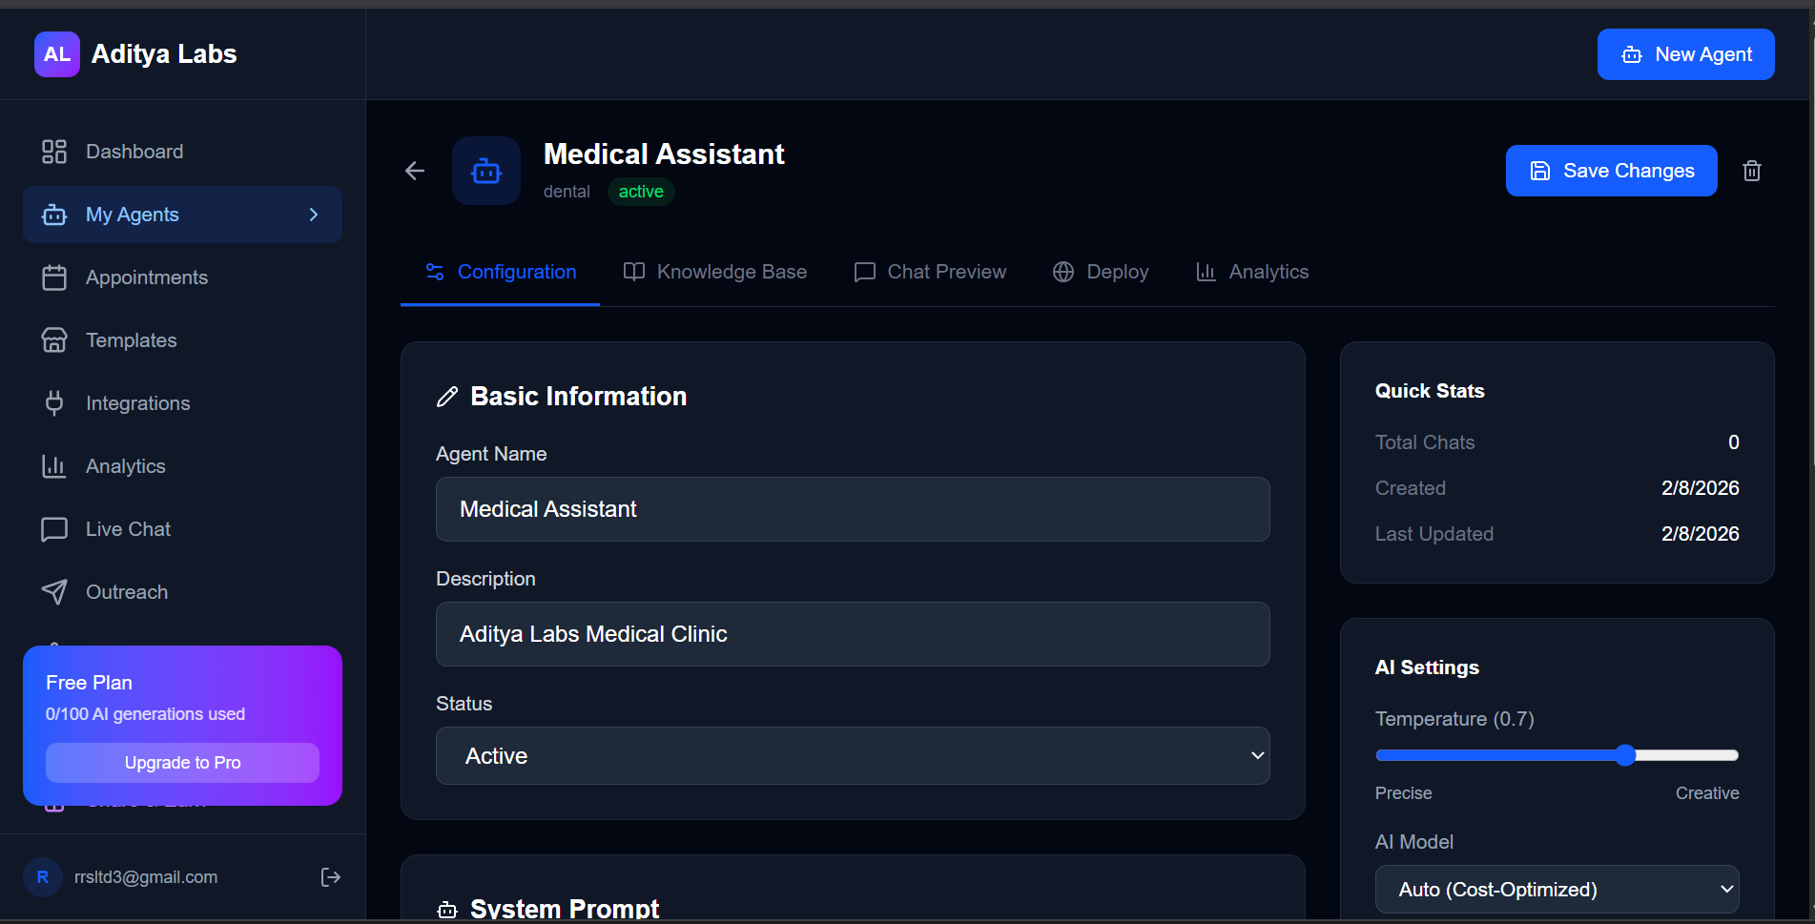The width and height of the screenshot is (1815, 924).
Task: Click in the Description field
Action: pos(853,634)
